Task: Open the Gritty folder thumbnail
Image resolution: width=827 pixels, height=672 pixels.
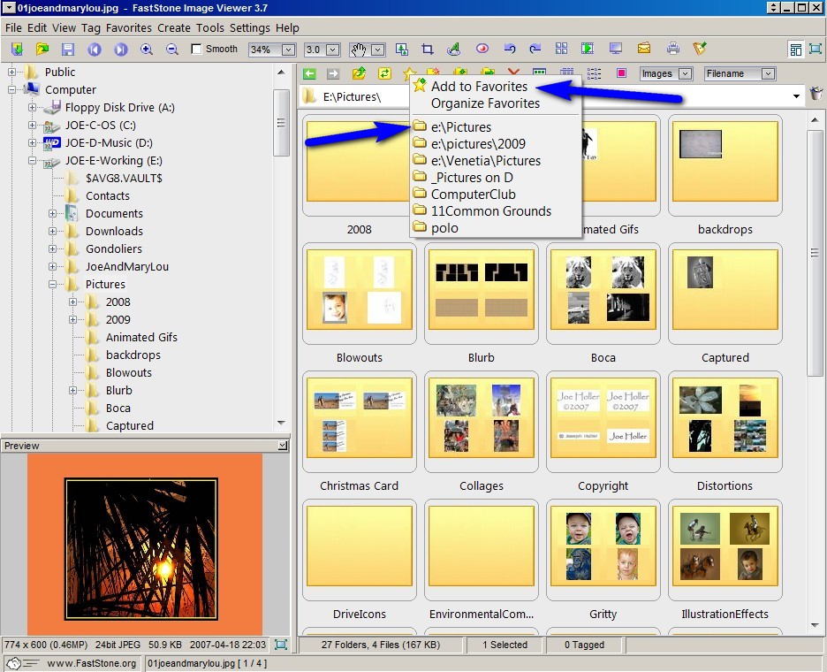Action: 603,549
